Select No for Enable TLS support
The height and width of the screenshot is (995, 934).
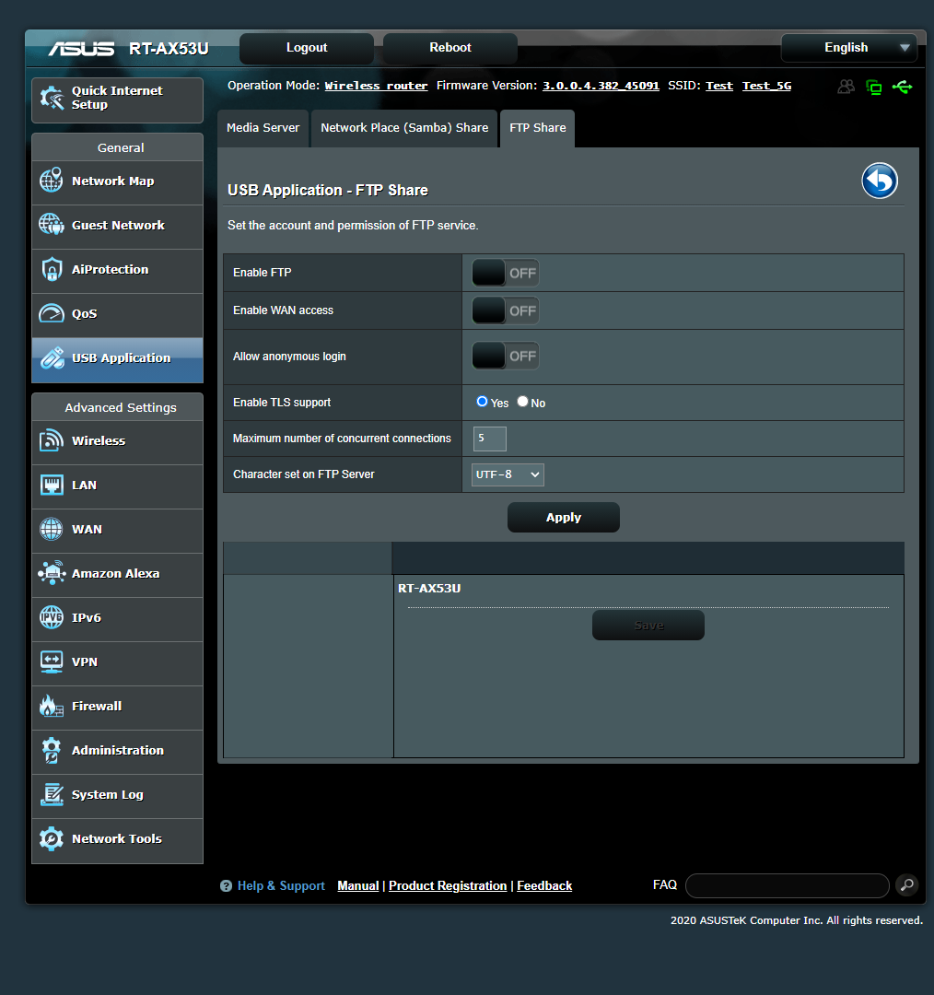pyautogui.click(x=523, y=402)
